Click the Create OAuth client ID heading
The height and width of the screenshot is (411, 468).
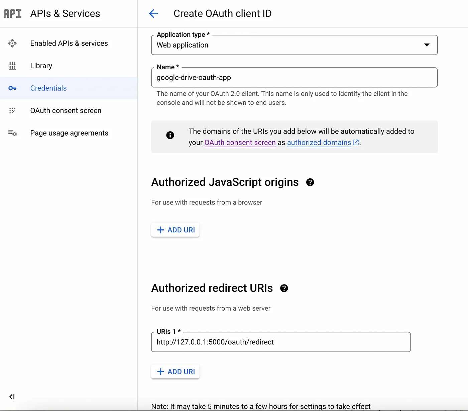(222, 13)
